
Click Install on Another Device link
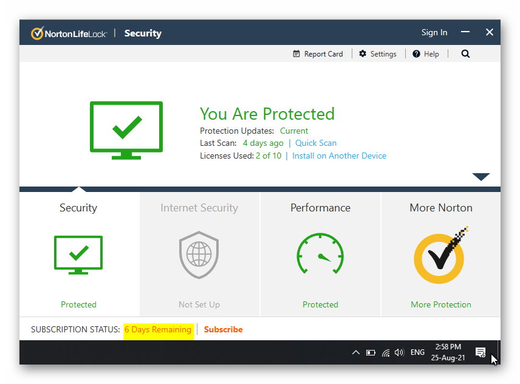click(339, 156)
